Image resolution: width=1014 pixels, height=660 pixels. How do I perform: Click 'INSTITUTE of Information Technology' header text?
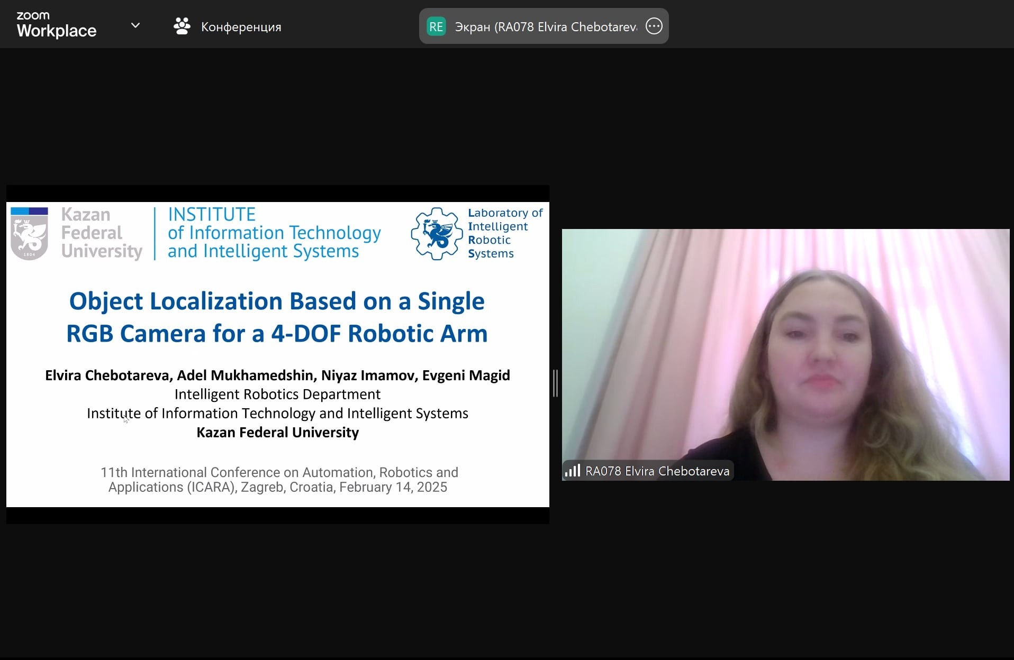[x=274, y=233]
